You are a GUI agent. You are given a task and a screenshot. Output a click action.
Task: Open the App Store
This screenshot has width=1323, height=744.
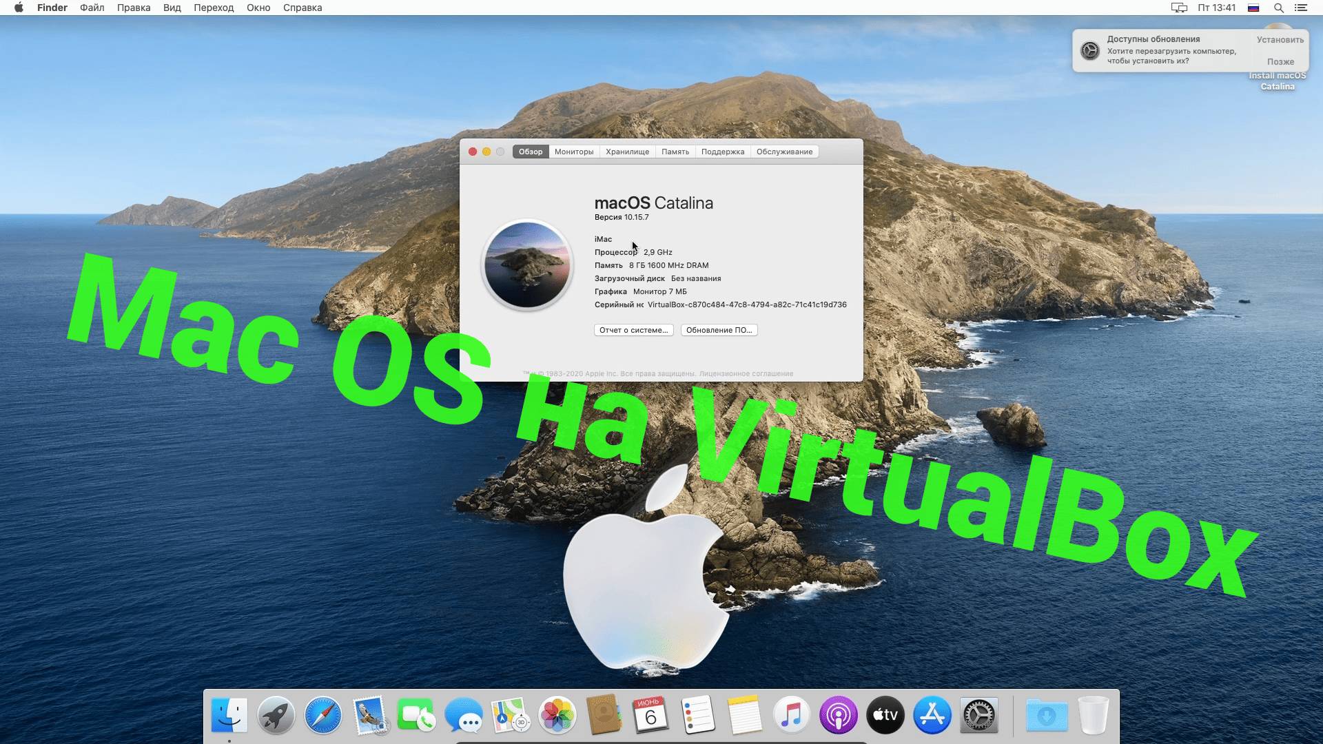(932, 716)
